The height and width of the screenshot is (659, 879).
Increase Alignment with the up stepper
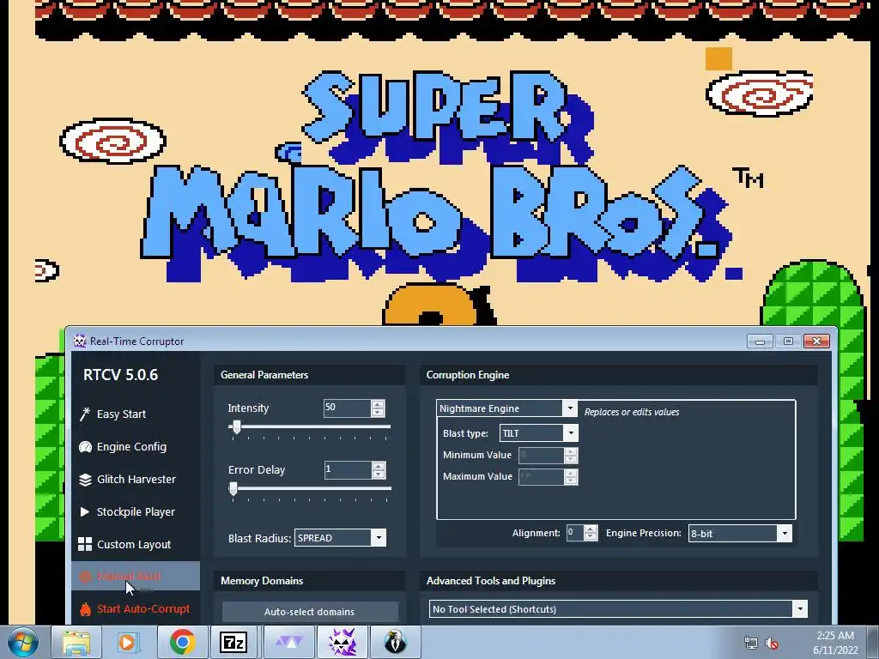[591, 529]
